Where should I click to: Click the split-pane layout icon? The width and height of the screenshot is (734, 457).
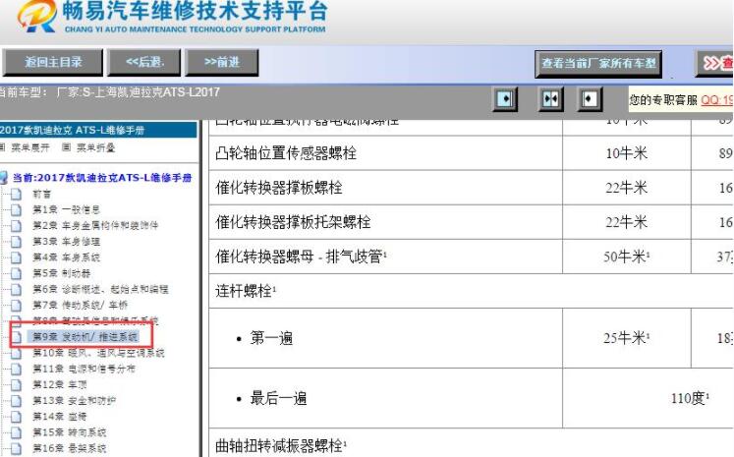[550, 99]
